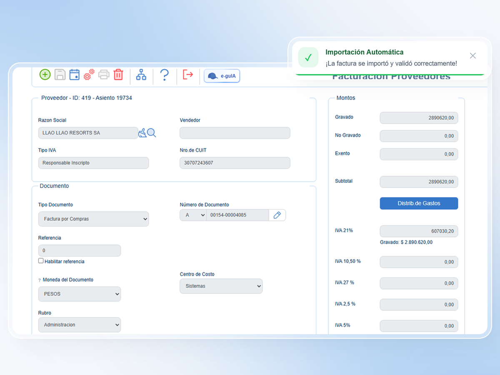Click the red trash delete icon
This screenshot has height=375, width=500.
coord(118,75)
